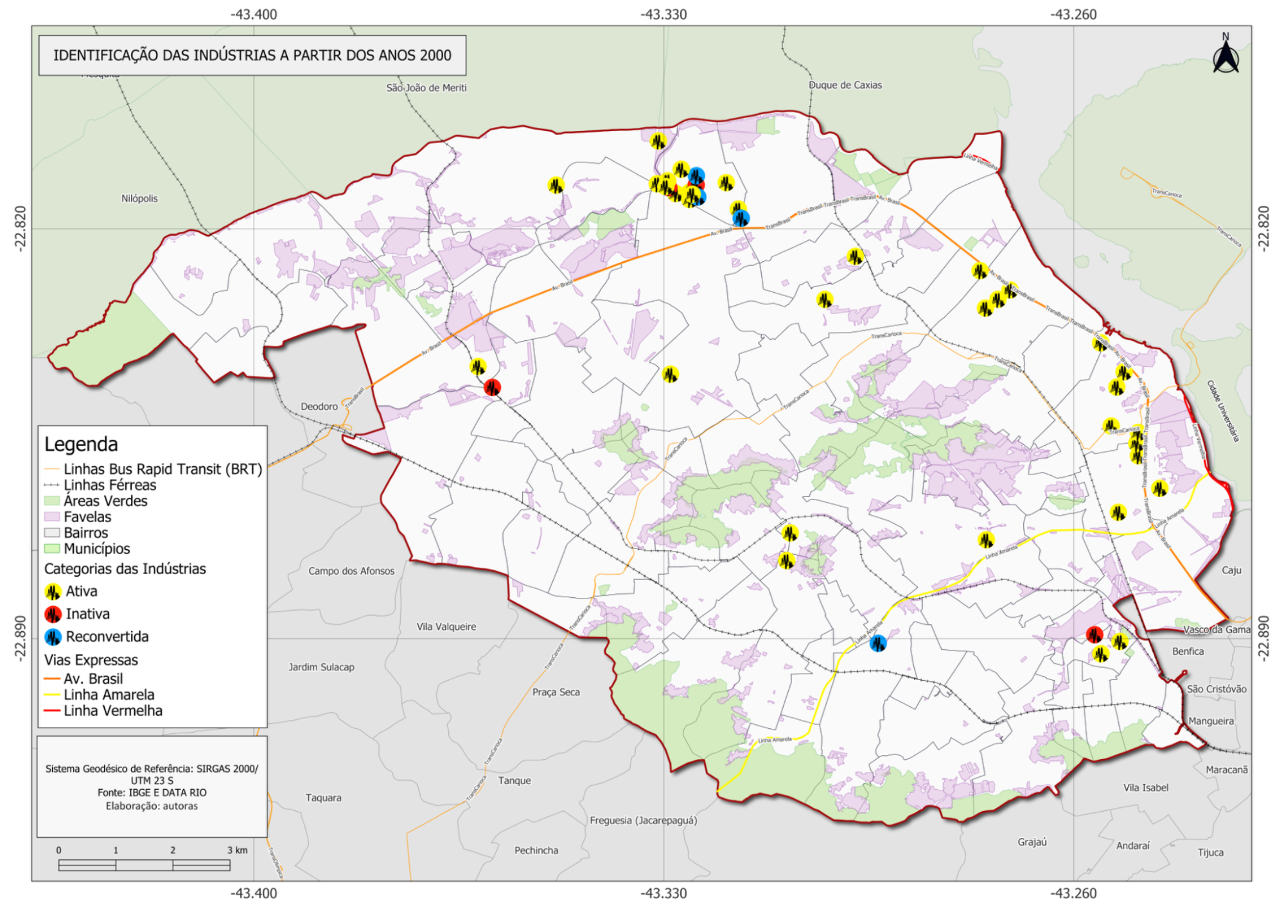1284x908 pixels.
Task: Click the red Inativa icon in legend
Action: click(53, 615)
